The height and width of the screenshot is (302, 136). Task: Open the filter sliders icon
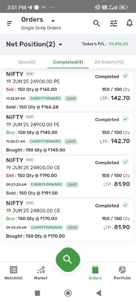(113, 23)
